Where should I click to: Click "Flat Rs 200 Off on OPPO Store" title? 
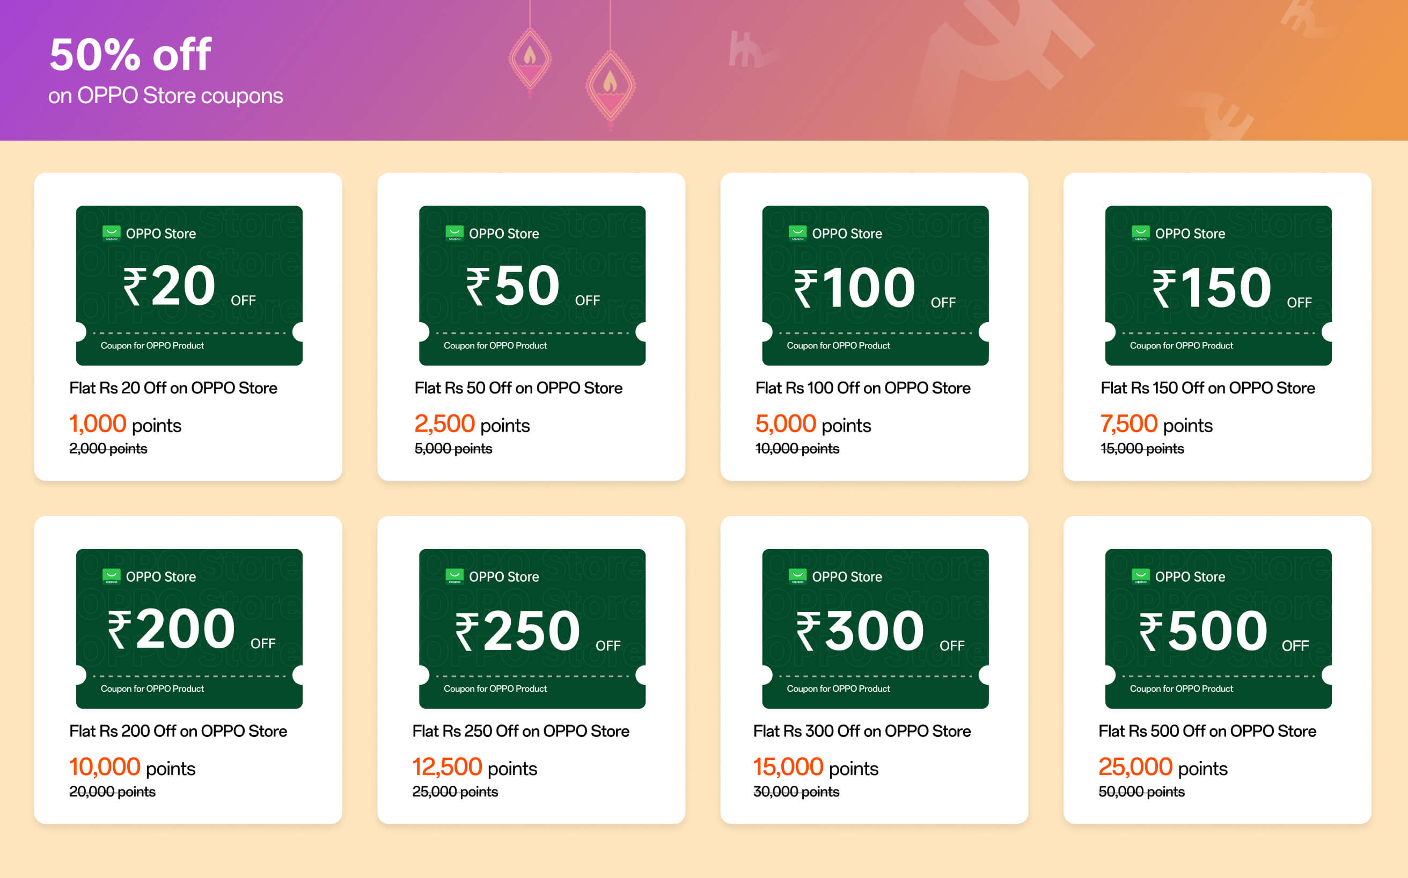click(178, 731)
